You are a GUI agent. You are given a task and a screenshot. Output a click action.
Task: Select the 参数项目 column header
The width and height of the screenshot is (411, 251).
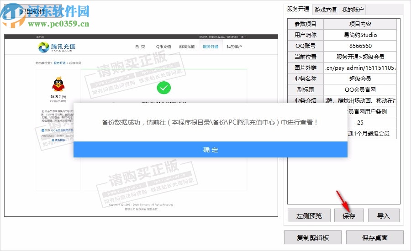306,24
